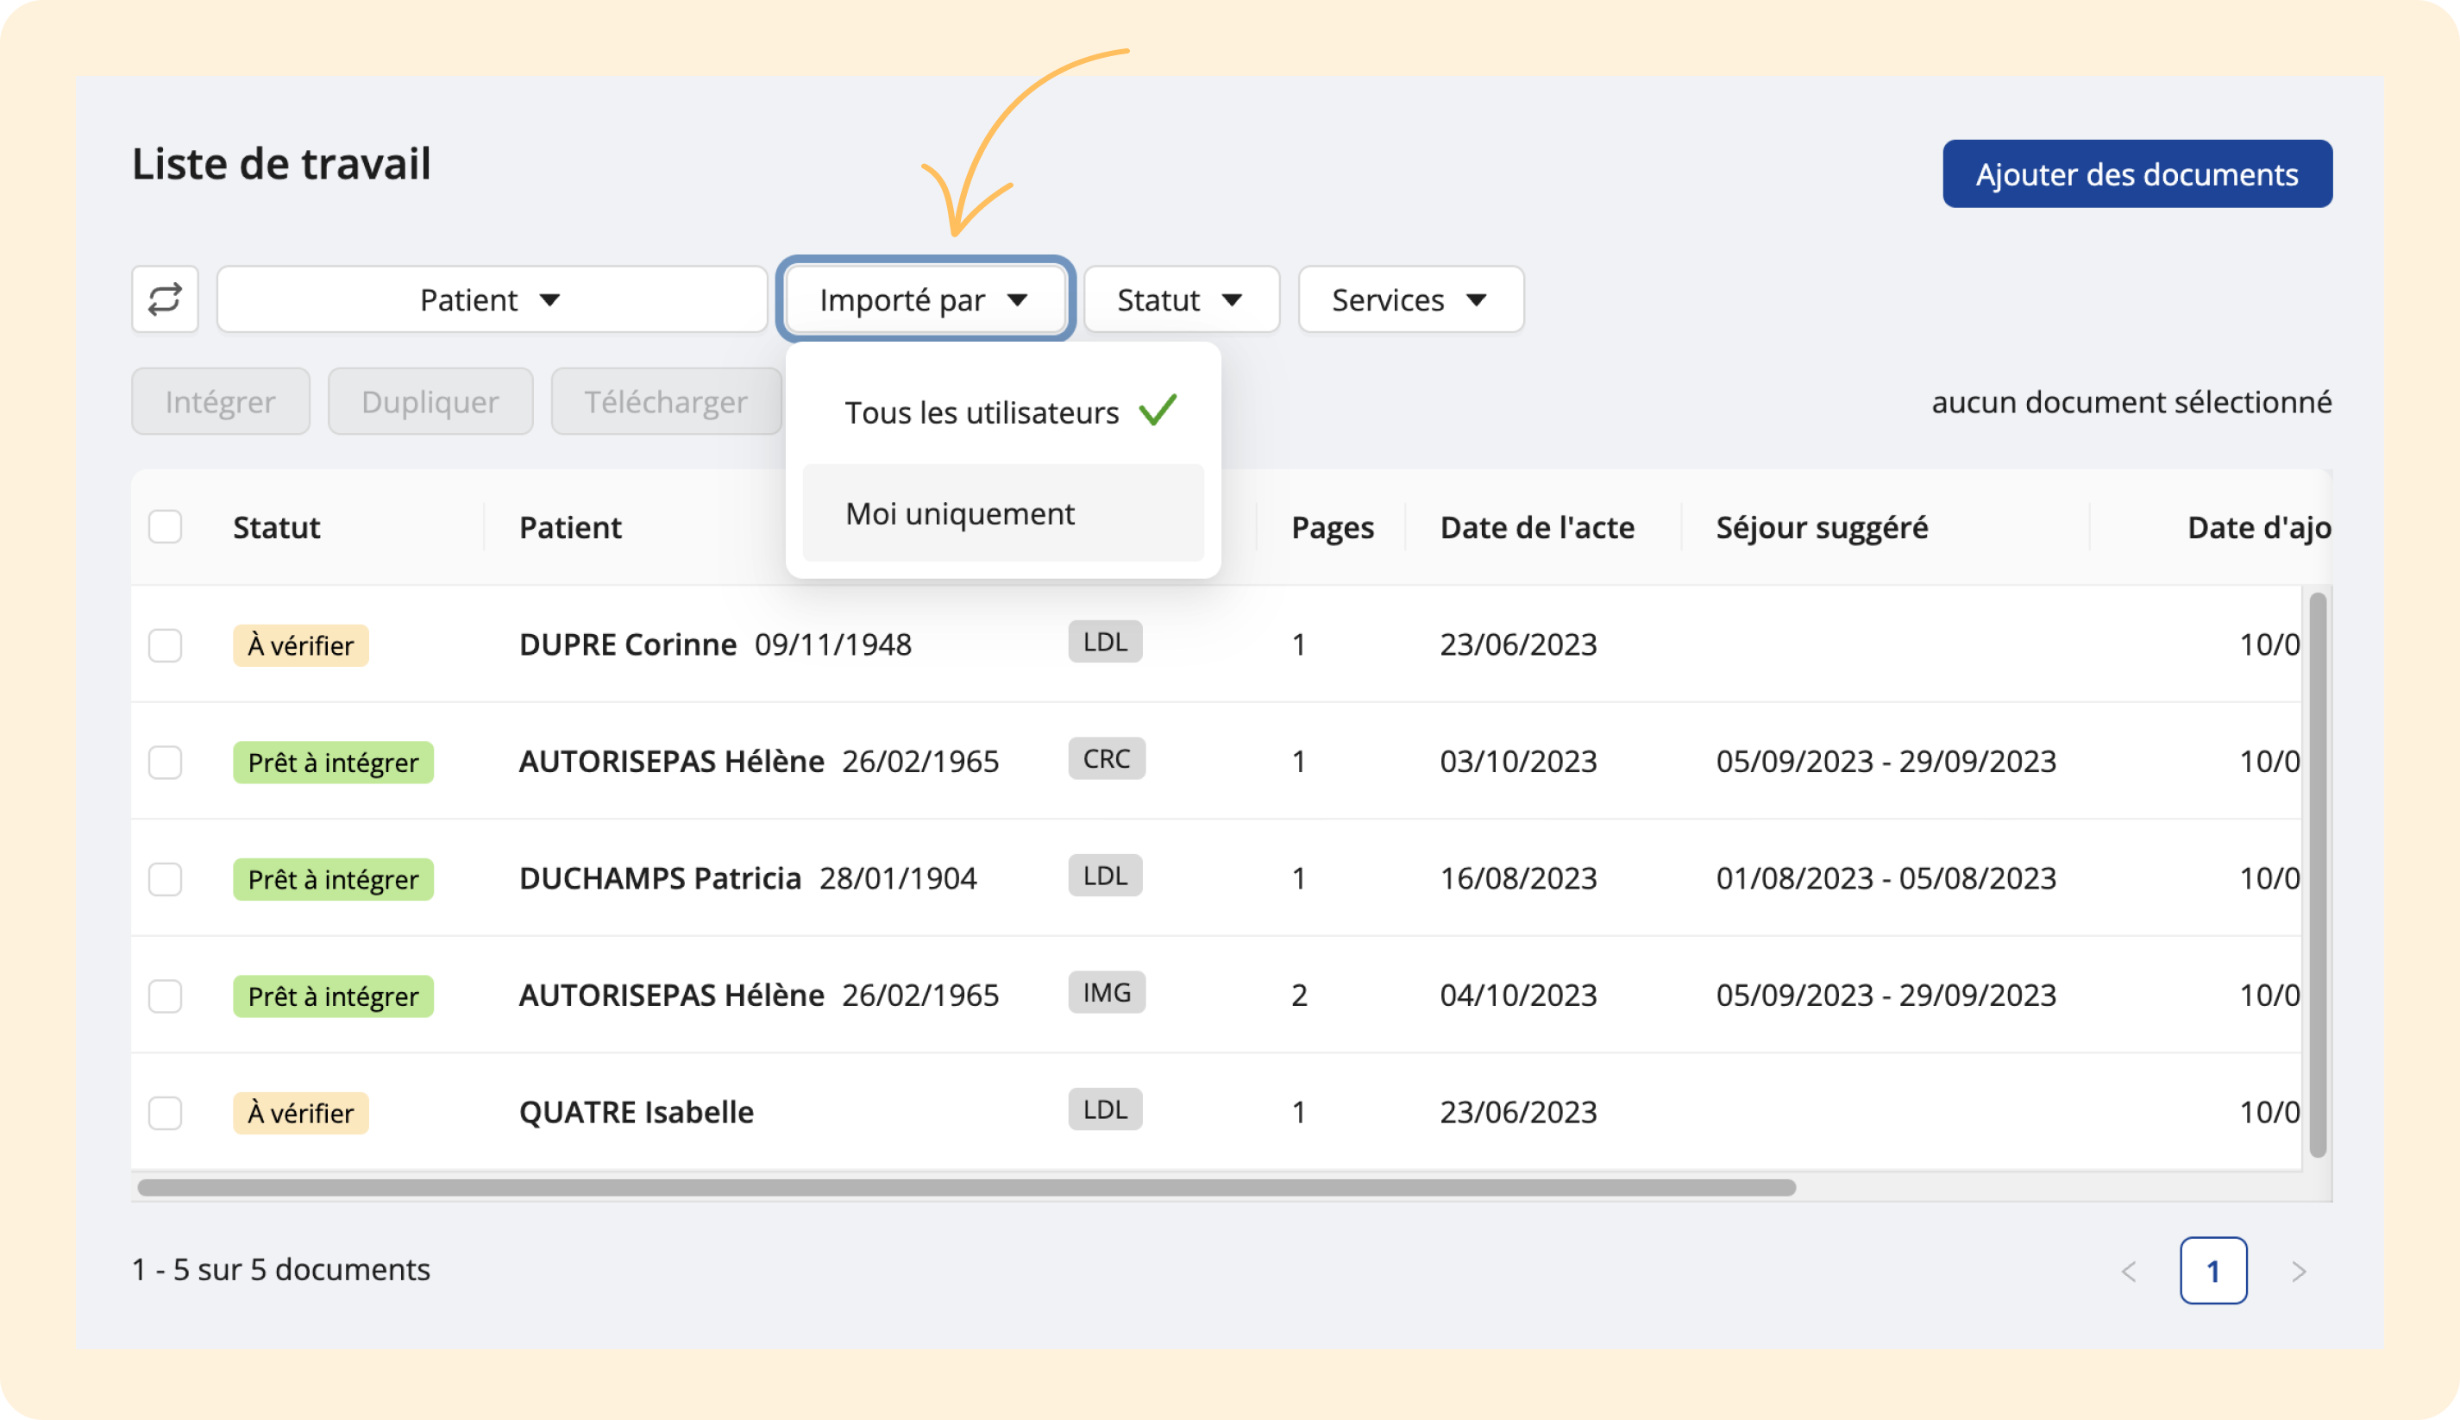Check the AUTORISEPAS Hélène CRC row checkbox
Viewport: 2460px width, 1420px height.
pyautogui.click(x=165, y=762)
